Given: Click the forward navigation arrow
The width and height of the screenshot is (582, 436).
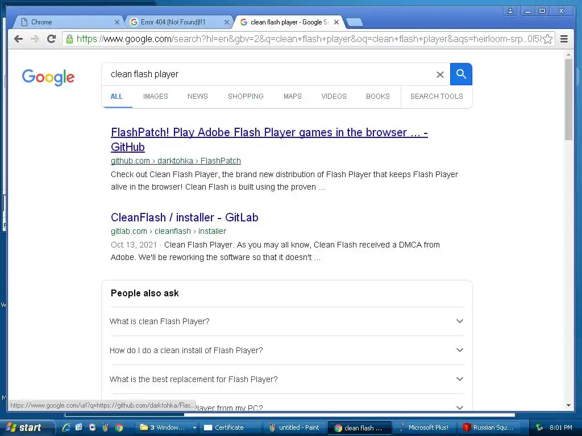Looking at the screenshot, I should 35,39.
